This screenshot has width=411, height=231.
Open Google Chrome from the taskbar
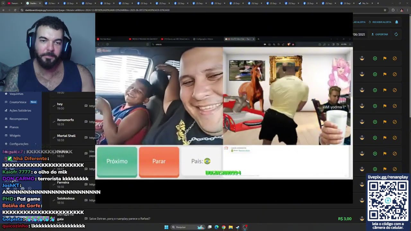coord(223,227)
